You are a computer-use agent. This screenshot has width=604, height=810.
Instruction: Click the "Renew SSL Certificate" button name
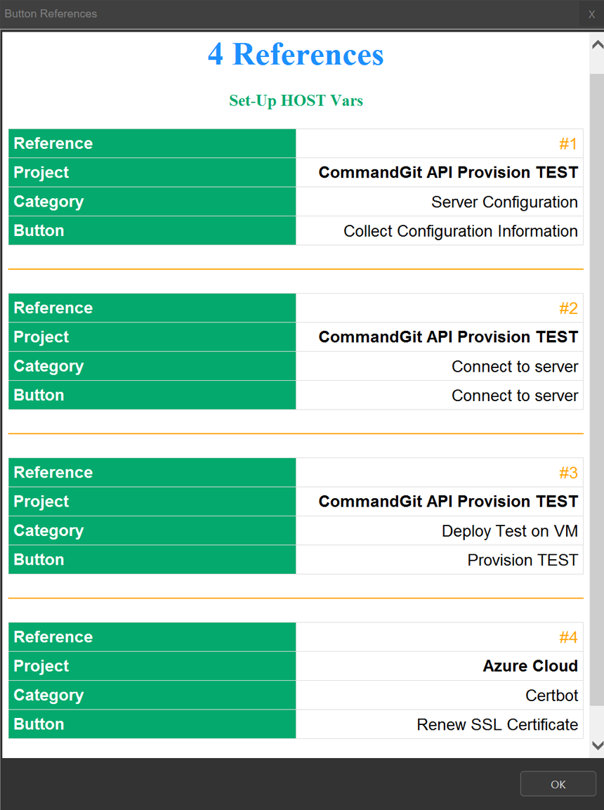(x=497, y=724)
